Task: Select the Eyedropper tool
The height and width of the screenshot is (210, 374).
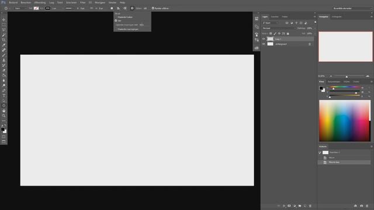Action: [4, 45]
